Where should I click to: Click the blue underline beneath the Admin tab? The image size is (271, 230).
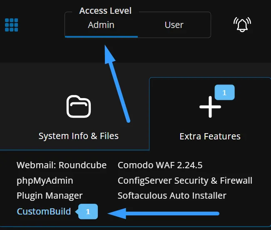[x=101, y=37]
